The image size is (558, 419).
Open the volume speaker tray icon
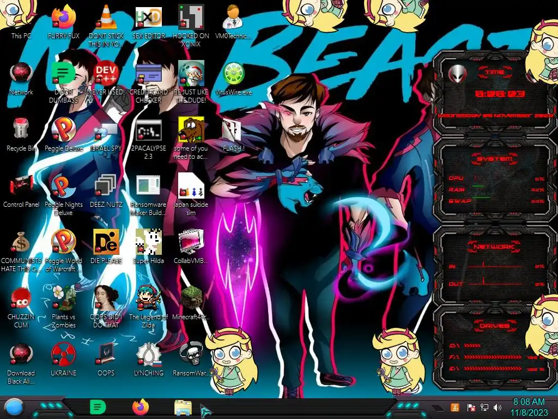point(498,407)
